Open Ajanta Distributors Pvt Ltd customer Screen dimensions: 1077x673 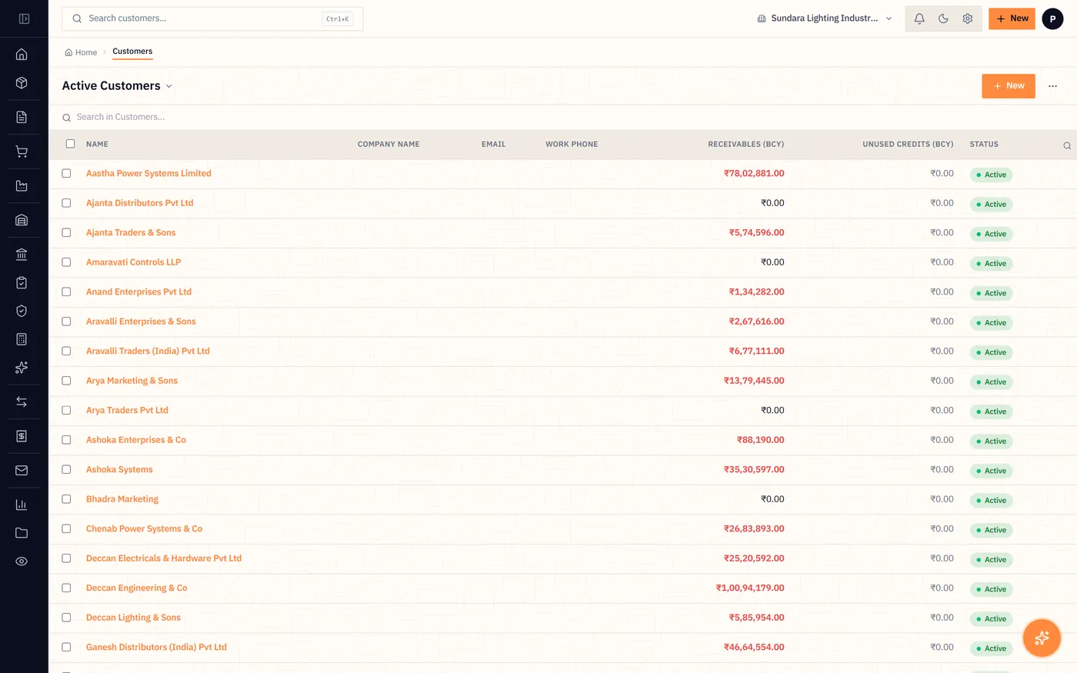point(140,203)
